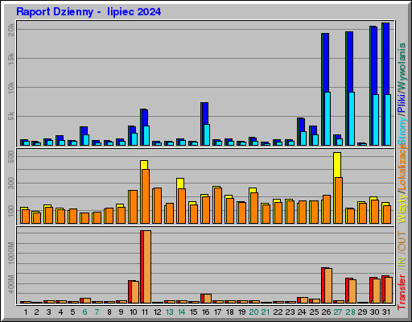This screenshot has width=412, height=322.
Task: Click the '10k' axis label
Action: point(11,88)
